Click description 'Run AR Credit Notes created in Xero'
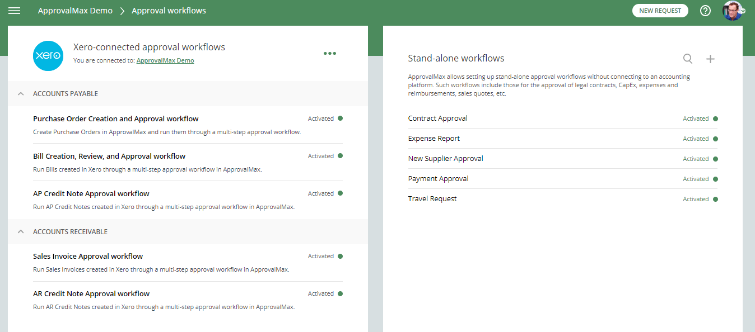 coord(164,307)
